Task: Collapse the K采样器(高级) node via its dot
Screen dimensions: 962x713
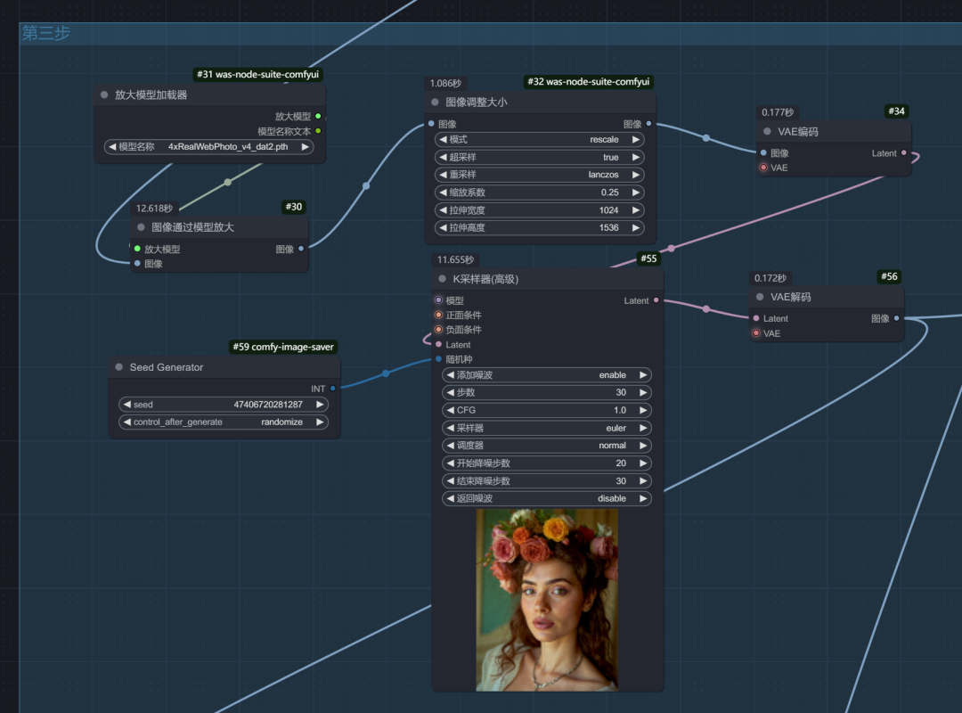Action: click(443, 279)
